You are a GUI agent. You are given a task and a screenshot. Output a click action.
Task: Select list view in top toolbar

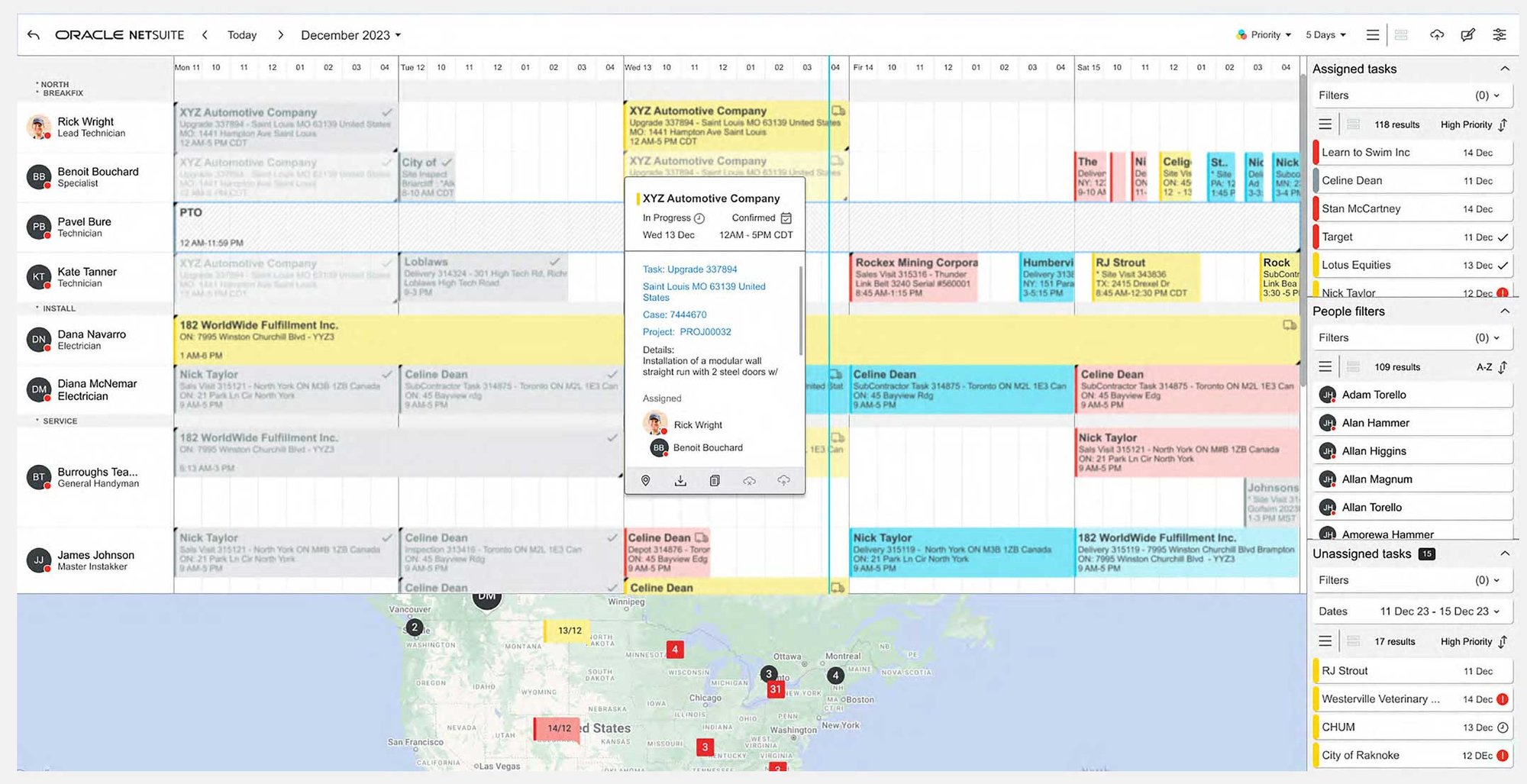1373,35
